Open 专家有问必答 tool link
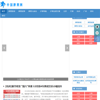The image size is (100, 100). [x=78, y=77]
